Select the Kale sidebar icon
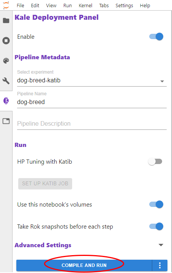Viewport: 172px width, 273px height. click(6, 101)
